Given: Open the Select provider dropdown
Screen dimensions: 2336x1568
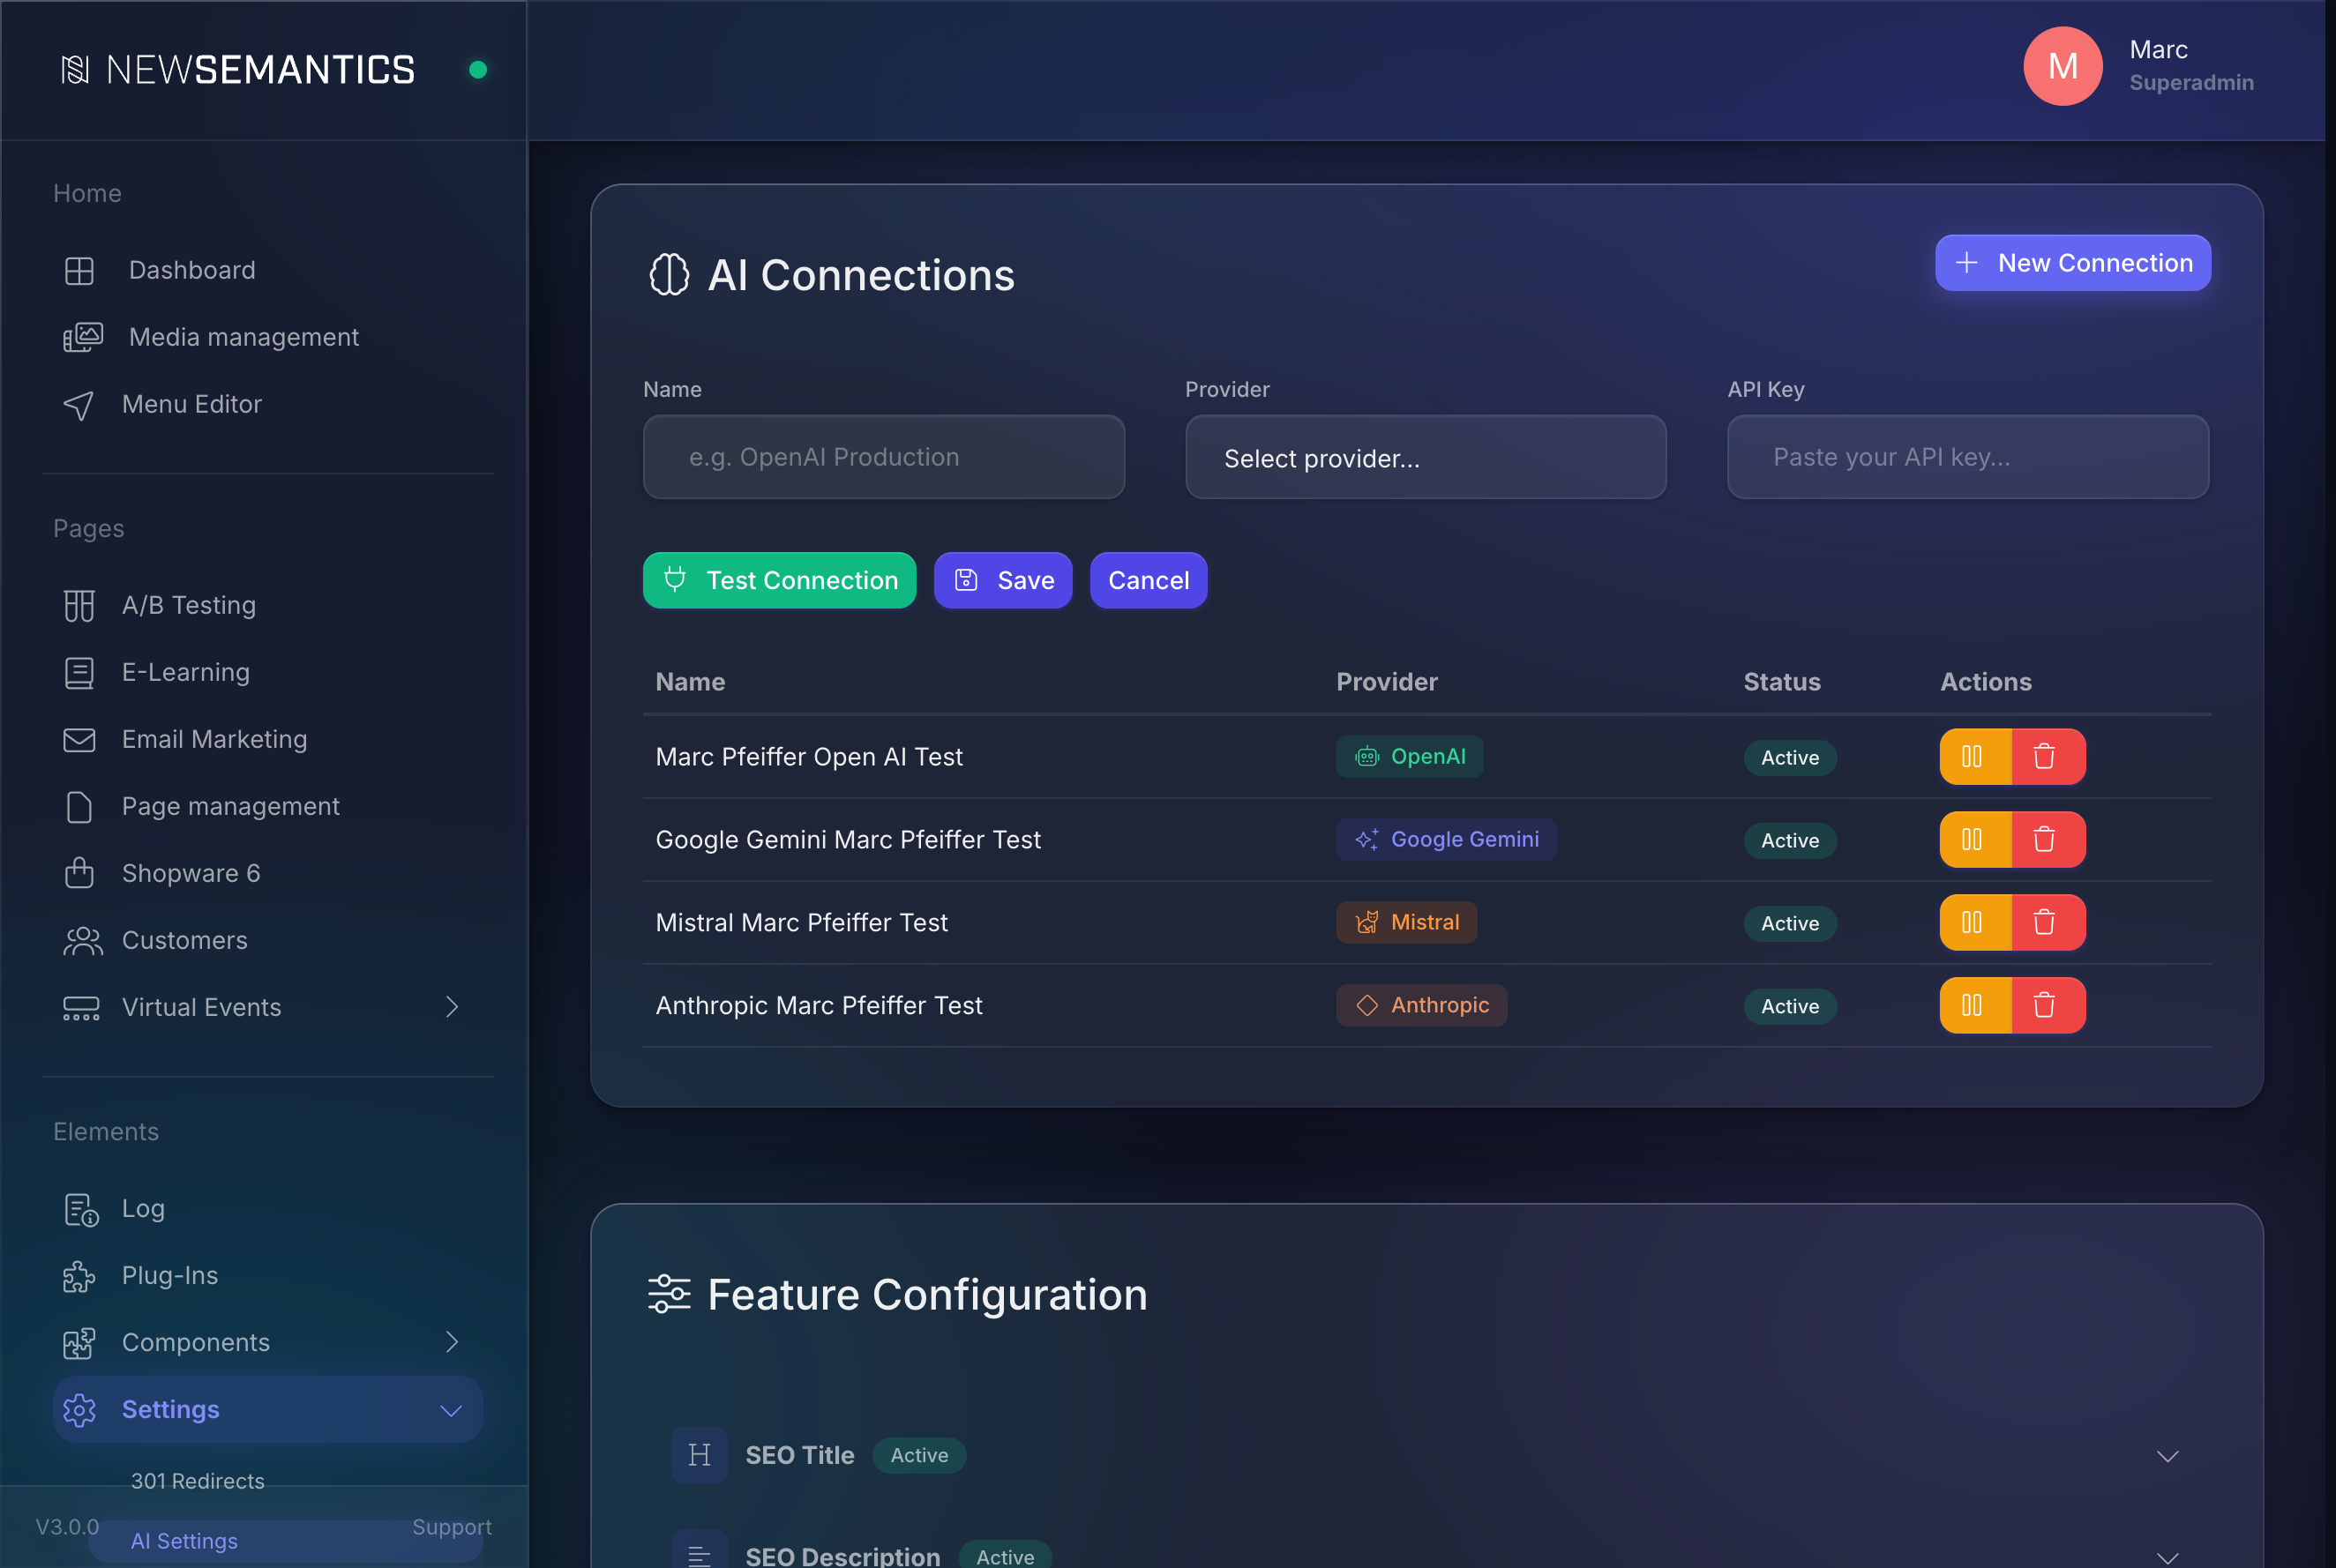Looking at the screenshot, I should tap(1426, 458).
